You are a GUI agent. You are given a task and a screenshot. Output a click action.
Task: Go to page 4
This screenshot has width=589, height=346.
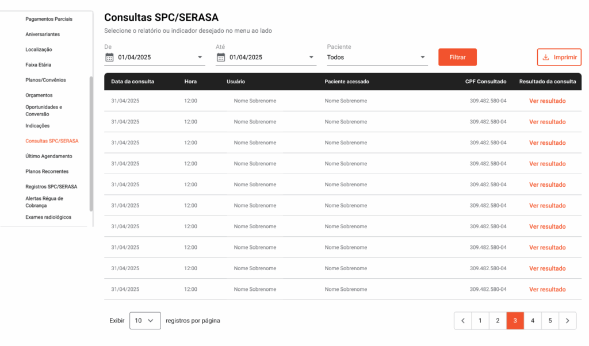pos(533,321)
